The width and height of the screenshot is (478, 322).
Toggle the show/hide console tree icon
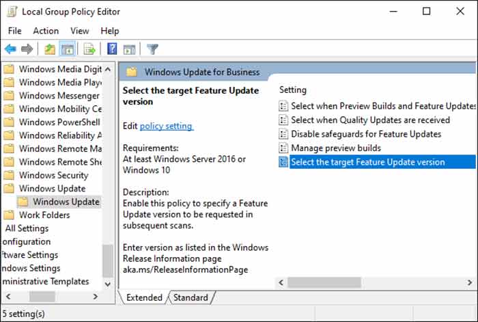pyautogui.click(x=68, y=49)
